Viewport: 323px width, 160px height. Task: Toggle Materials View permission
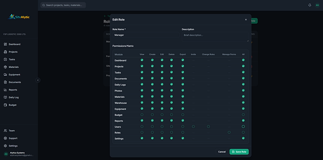click(142, 96)
